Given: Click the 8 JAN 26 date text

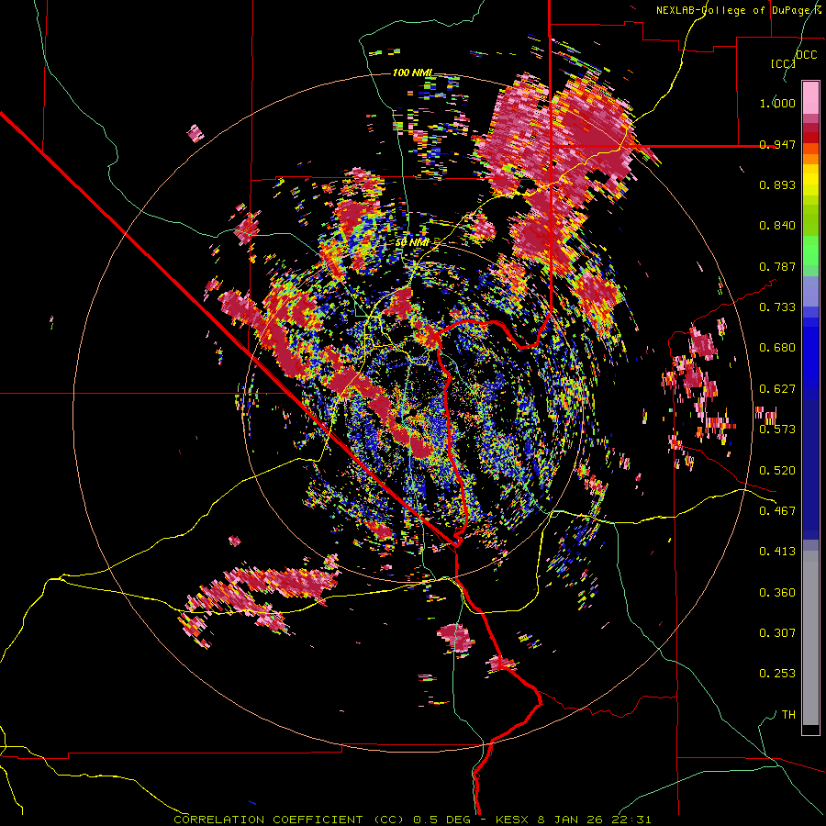Looking at the screenshot, I should pyautogui.click(x=570, y=820).
